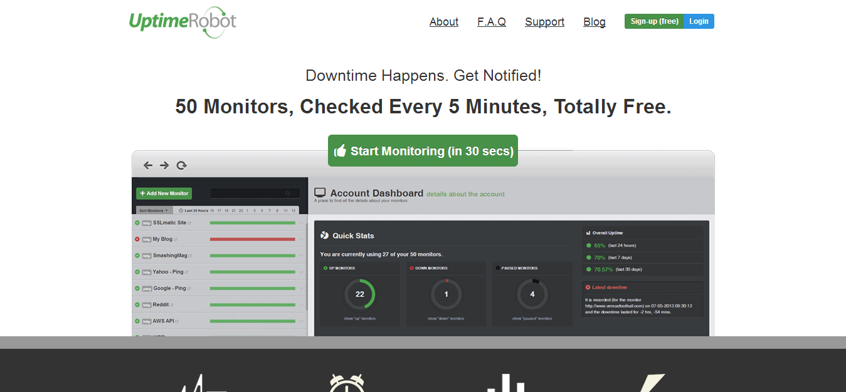Expand the My Blog row chevron
Screen dimensions: 846x392
pyautogui.click(x=302, y=239)
